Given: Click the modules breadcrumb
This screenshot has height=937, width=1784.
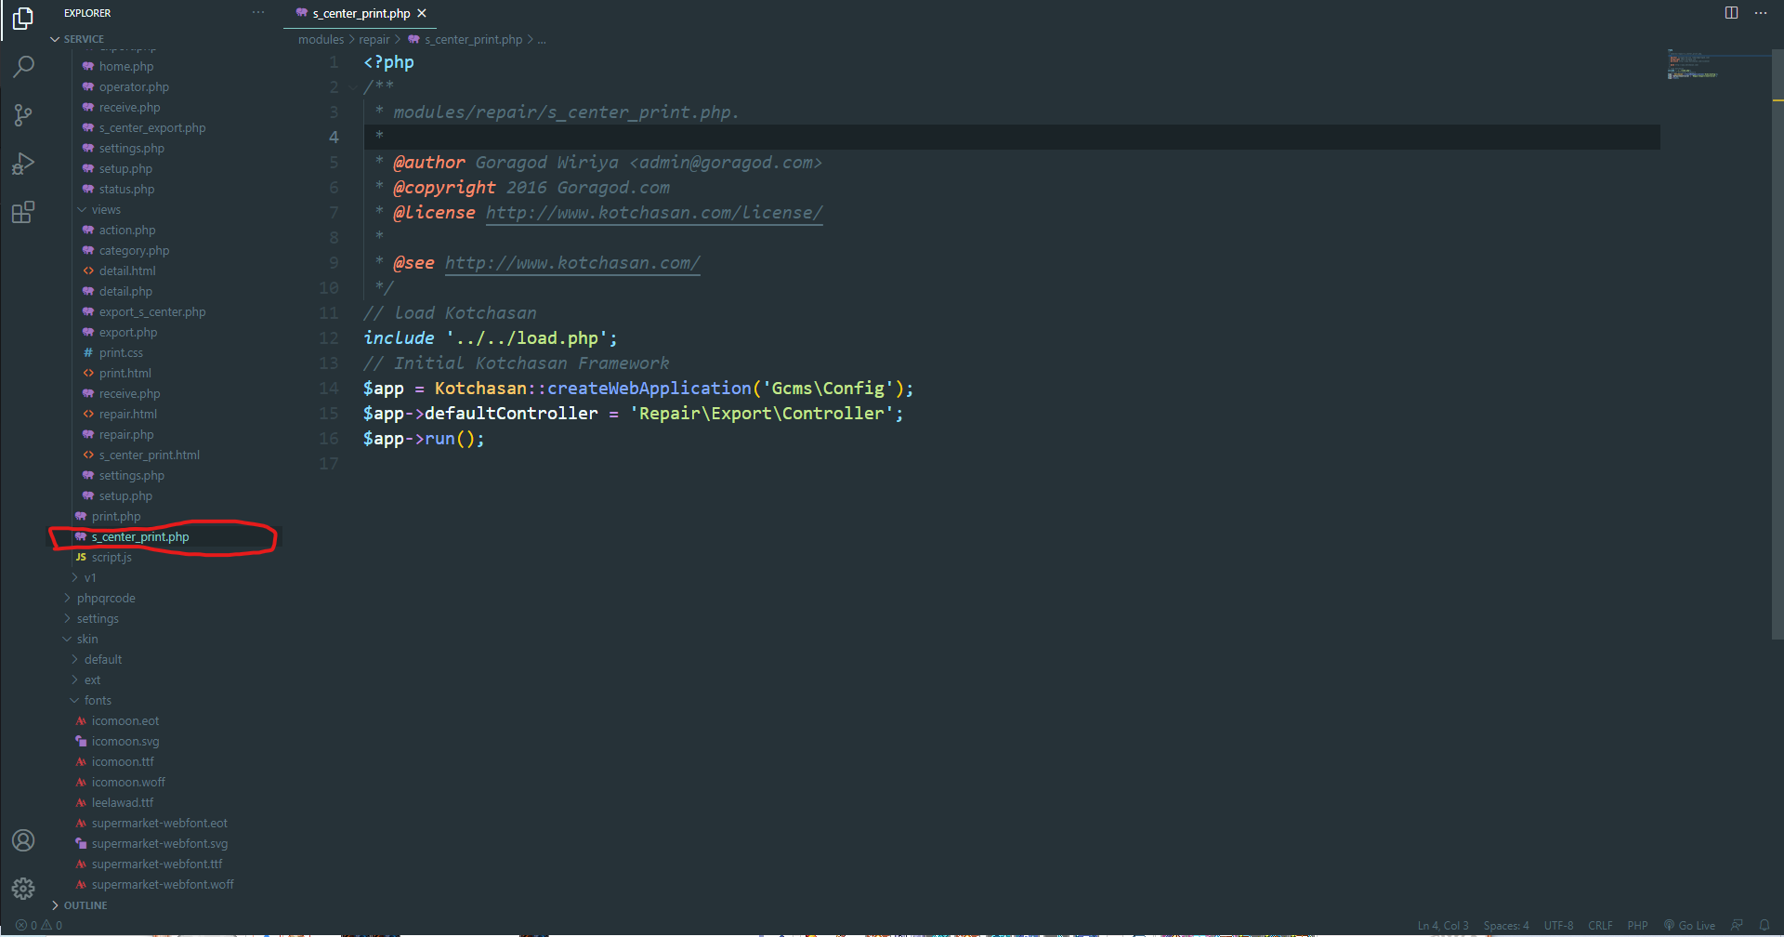Looking at the screenshot, I should click(321, 39).
